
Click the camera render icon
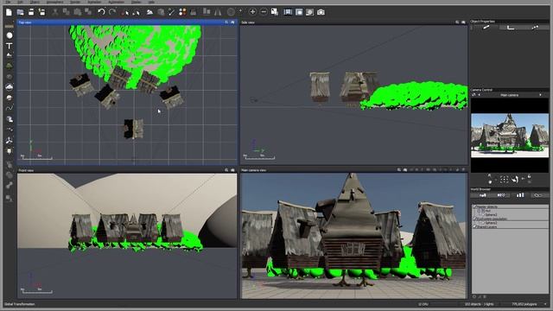pos(321,12)
